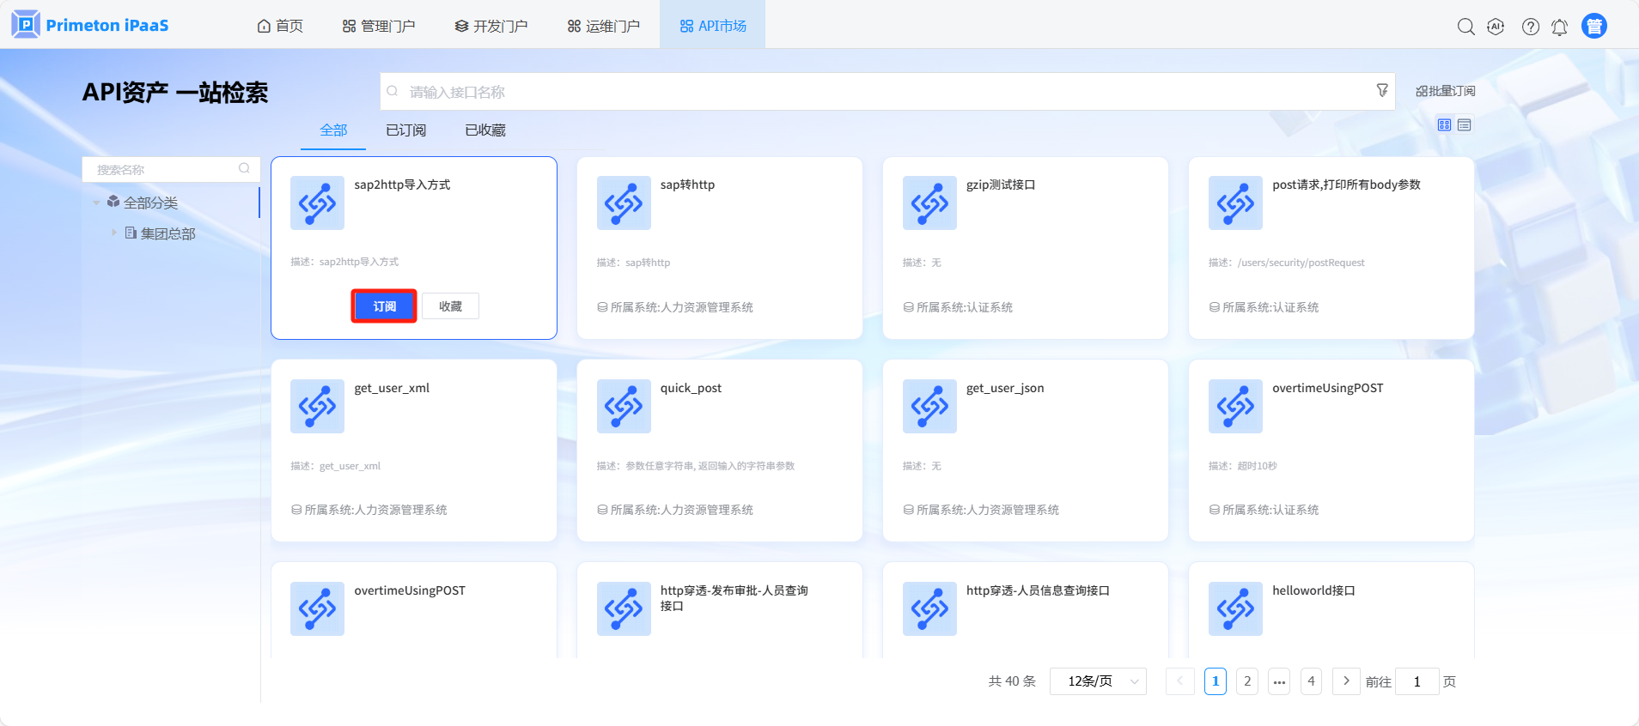Click the 共 40 条 total count
This screenshot has height=726, width=1639.
pos(1012,681)
